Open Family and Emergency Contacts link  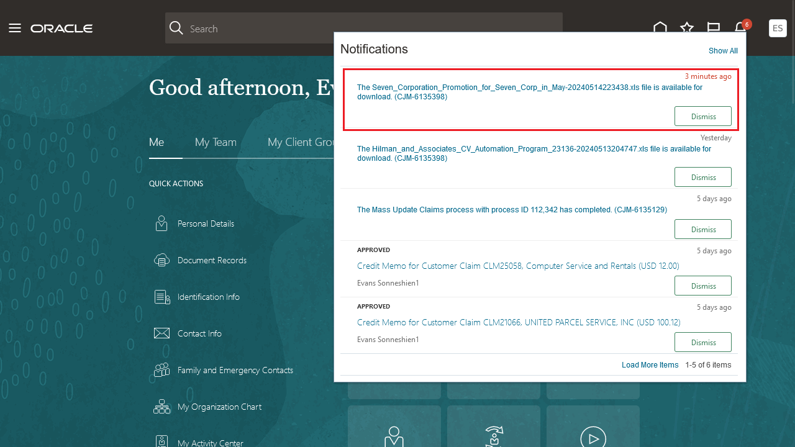pyautogui.click(x=235, y=370)
